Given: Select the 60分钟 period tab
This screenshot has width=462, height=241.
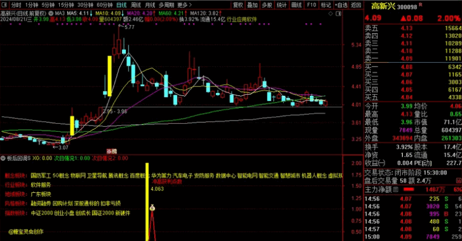Looking at the screenshot, I should [x=104, y=5].
